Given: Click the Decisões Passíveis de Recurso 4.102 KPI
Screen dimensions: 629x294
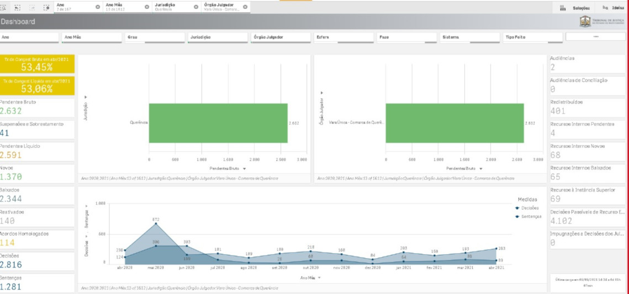Looking at the screenshot, I should point(587,217).
